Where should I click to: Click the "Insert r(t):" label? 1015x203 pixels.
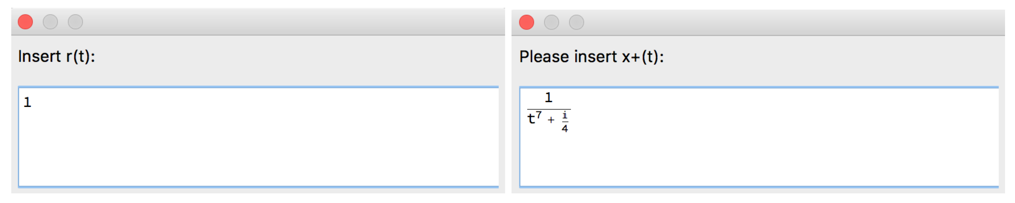tap(56, 56)
